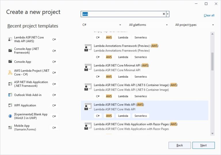Click the Mobile App (Xamarin.Forms) icon
221x155 pixels.
coord(10,128)
